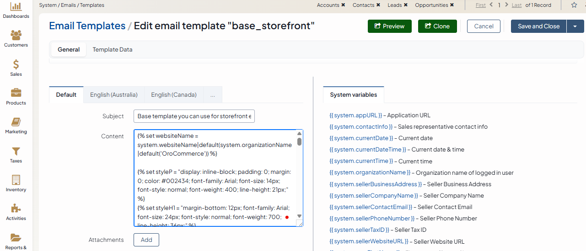Open the Dashboards sidebar icon
This screenshot has width=586, height=251.
(16, 7)
